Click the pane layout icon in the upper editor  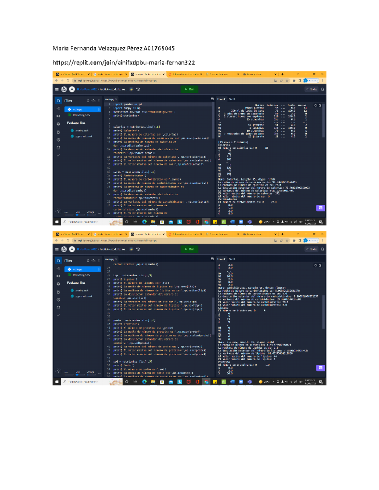click(212, 99)
